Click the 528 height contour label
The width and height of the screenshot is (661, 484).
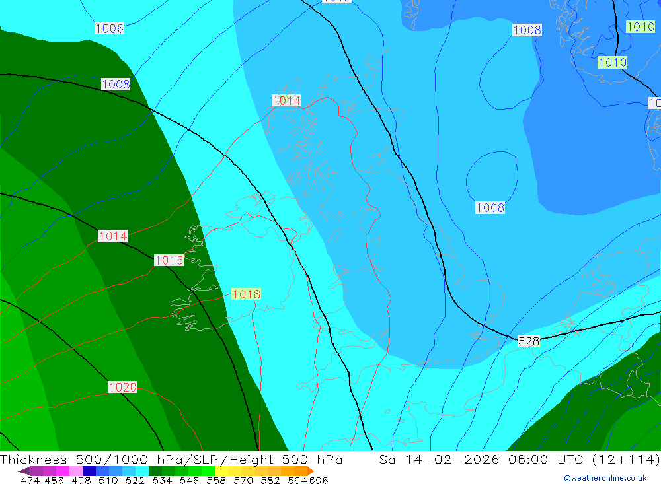point(529,341)
